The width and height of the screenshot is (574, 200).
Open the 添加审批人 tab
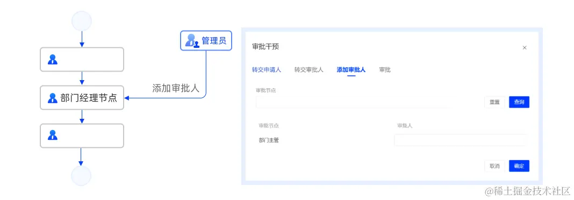351,69
